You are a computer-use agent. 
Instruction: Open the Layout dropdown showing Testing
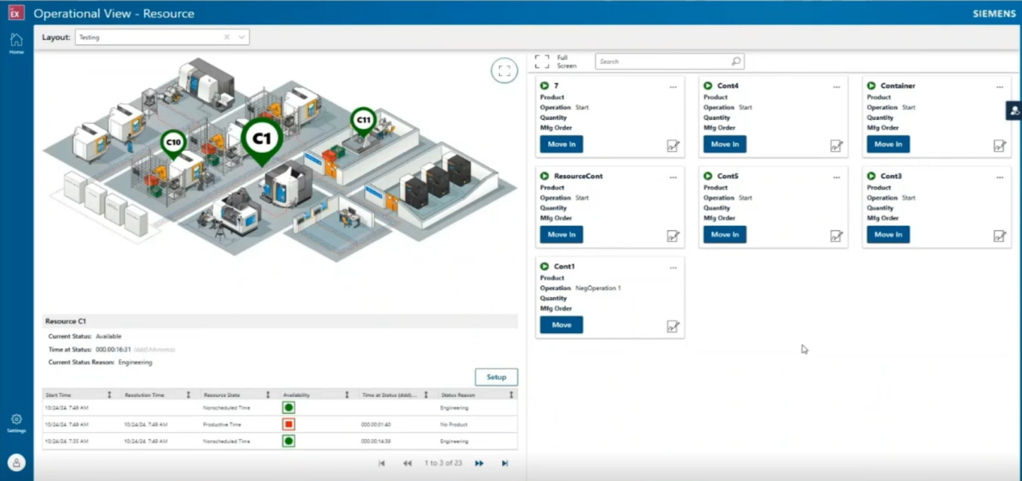[x=241, y=37]
